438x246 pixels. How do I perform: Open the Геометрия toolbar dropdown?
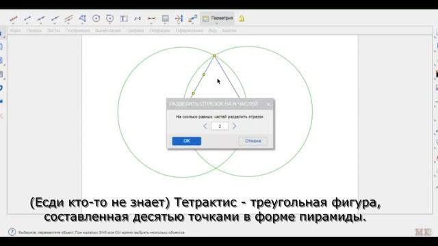[218, 18]
